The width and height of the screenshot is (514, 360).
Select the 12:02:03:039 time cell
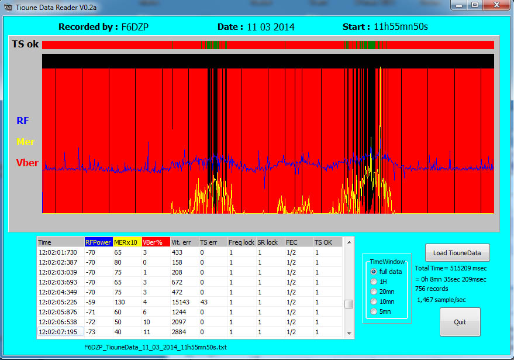click(61, 272)
